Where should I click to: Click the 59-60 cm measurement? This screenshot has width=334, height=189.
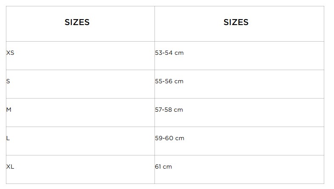coord(170,138)
